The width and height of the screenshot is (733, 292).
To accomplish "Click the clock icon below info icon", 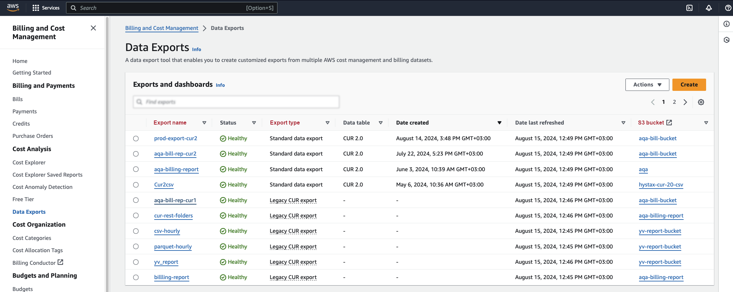I will [x=727, y=40].
